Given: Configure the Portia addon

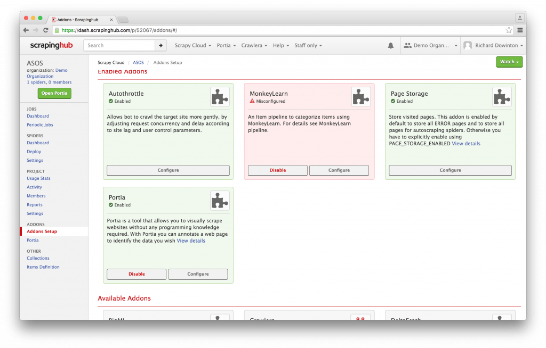Looking at the screenshot, I should pyautogui.click(x=198, y=274).
